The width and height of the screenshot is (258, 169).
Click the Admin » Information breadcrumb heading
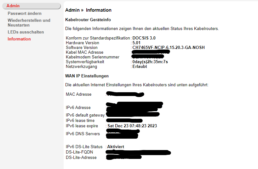coord(88,10)
